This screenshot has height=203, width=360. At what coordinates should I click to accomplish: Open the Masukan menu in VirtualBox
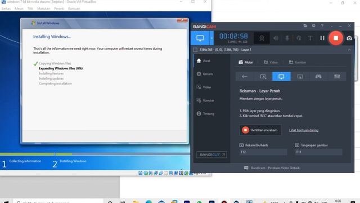pyautogui.click(x=44, y=8)
